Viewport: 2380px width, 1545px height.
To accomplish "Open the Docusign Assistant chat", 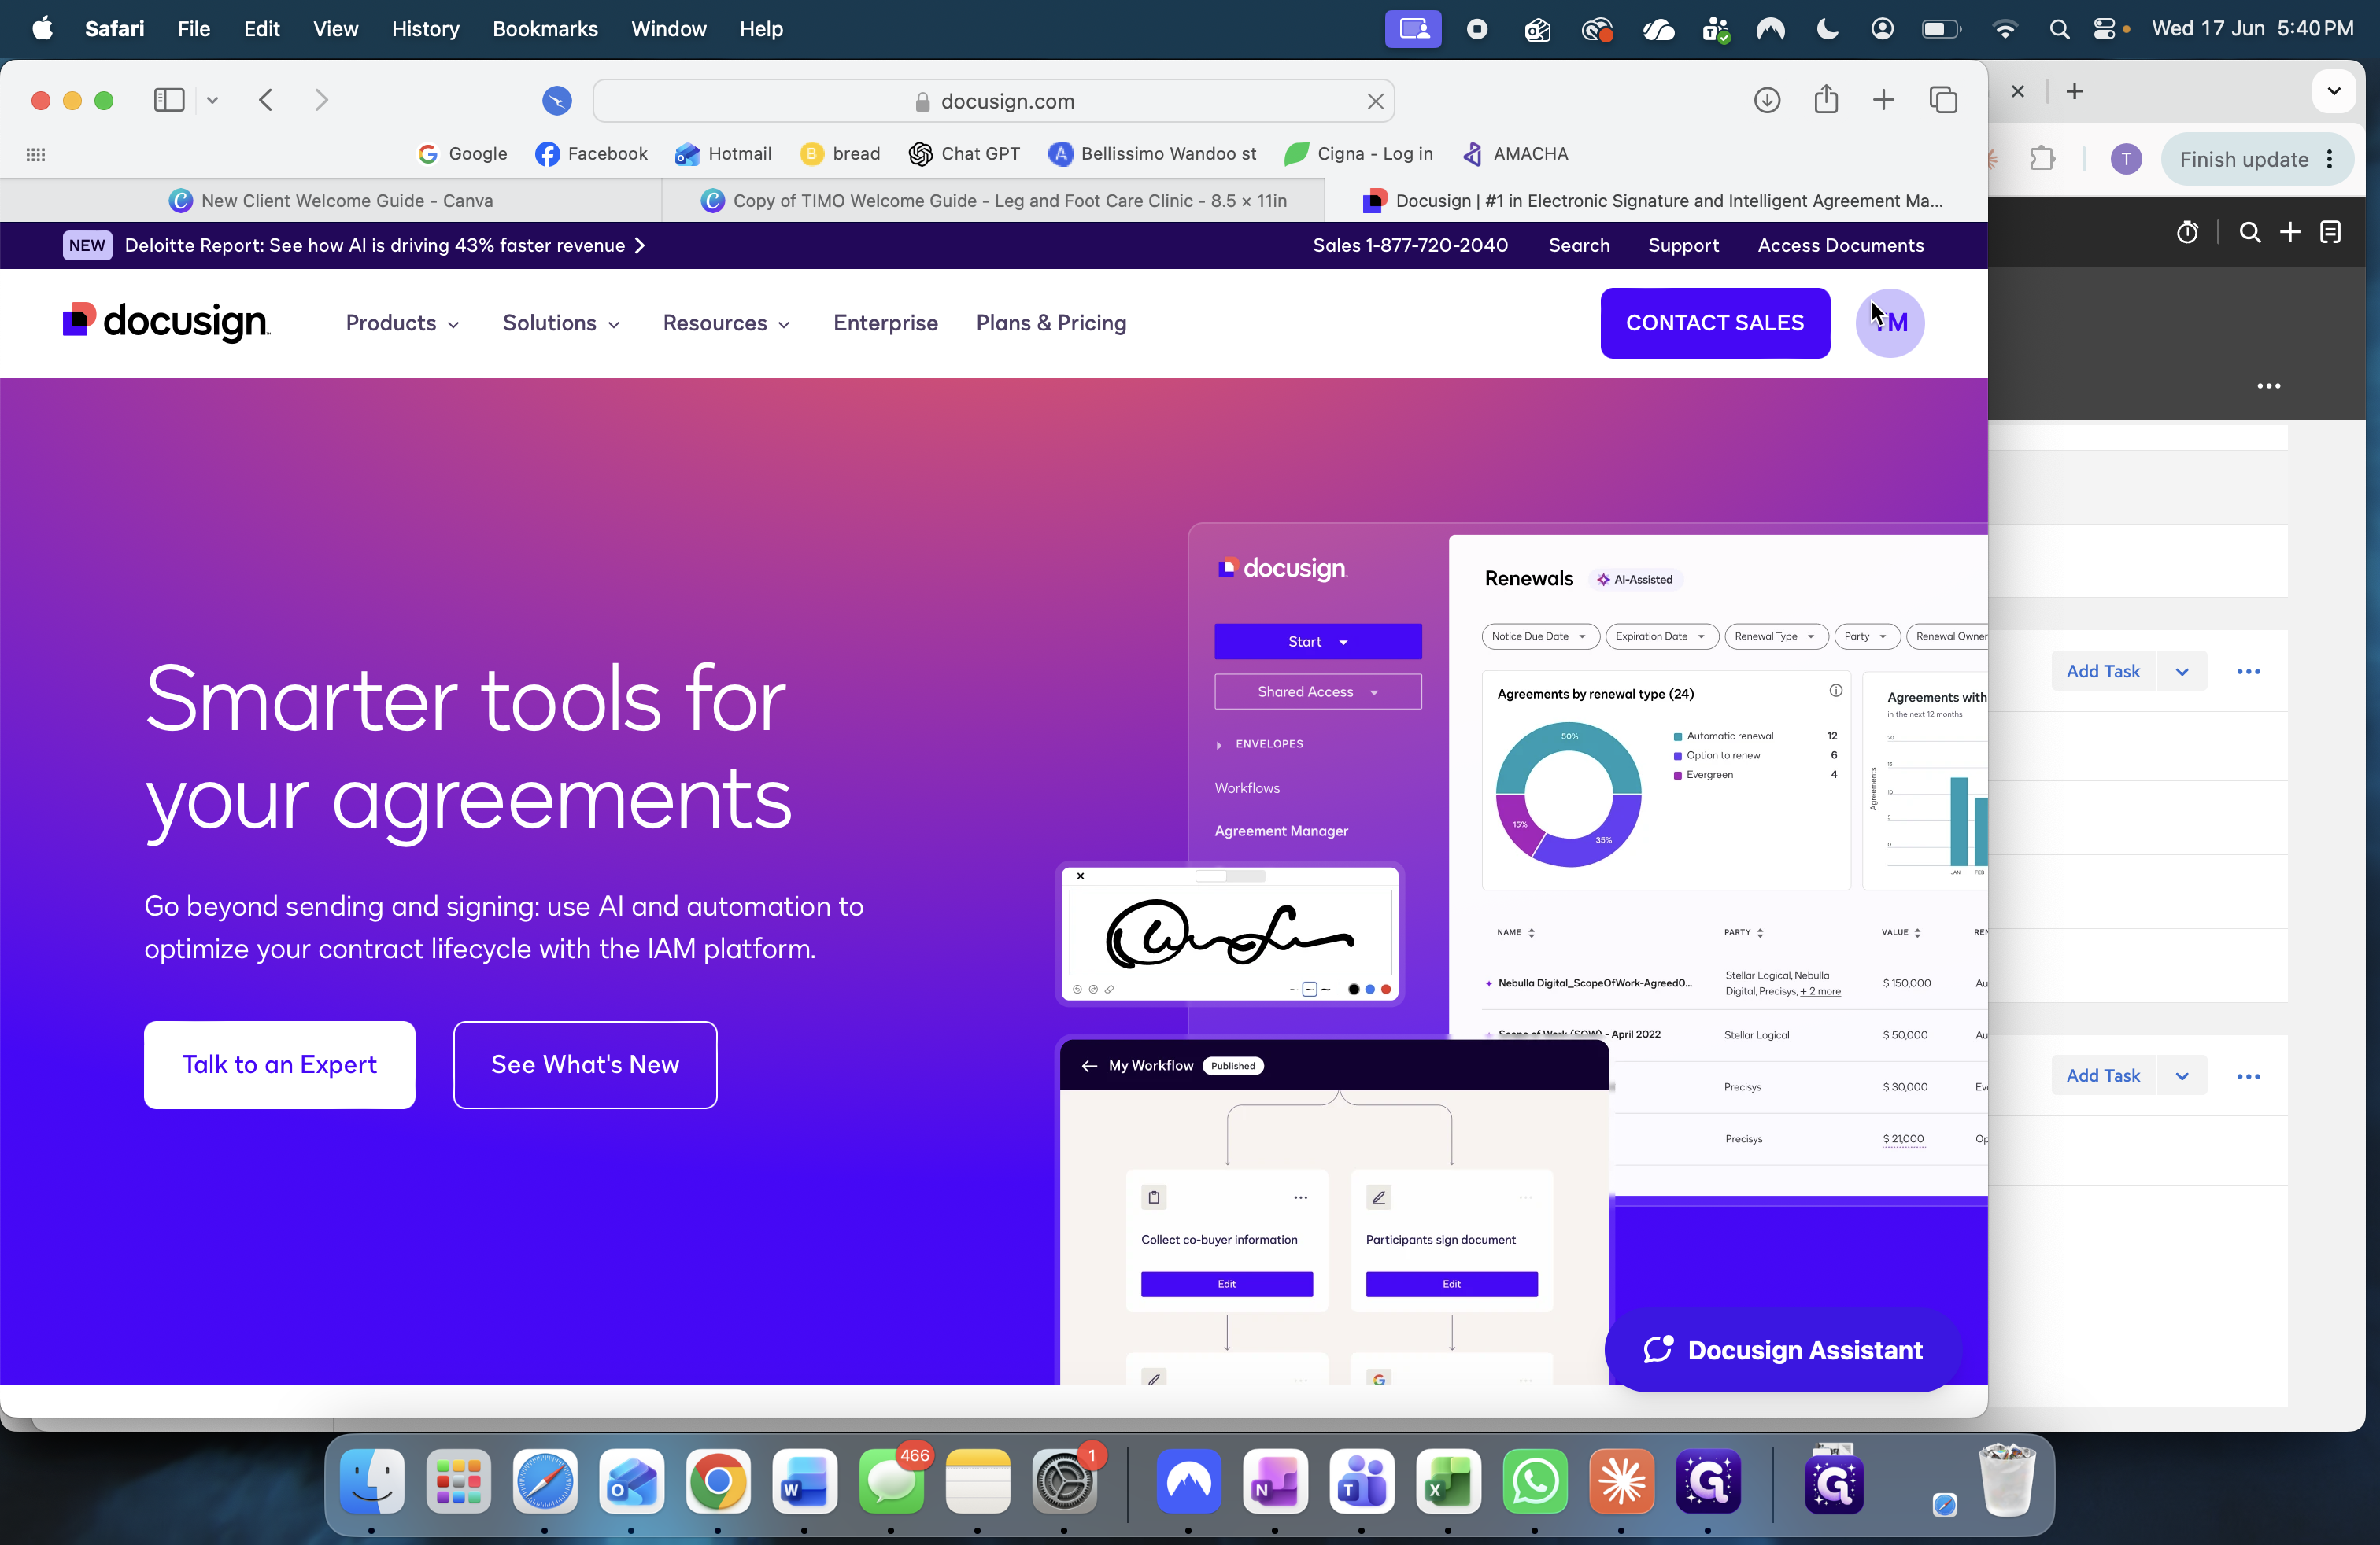I will [1783, 1350].
